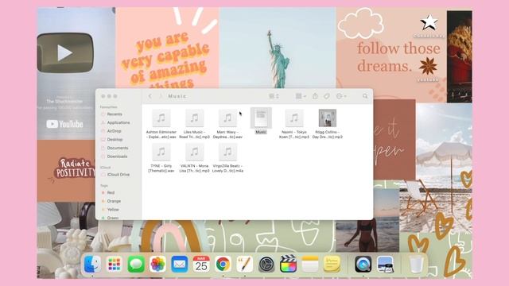
Task: Open the list view options selector
Action: [274, 96]
